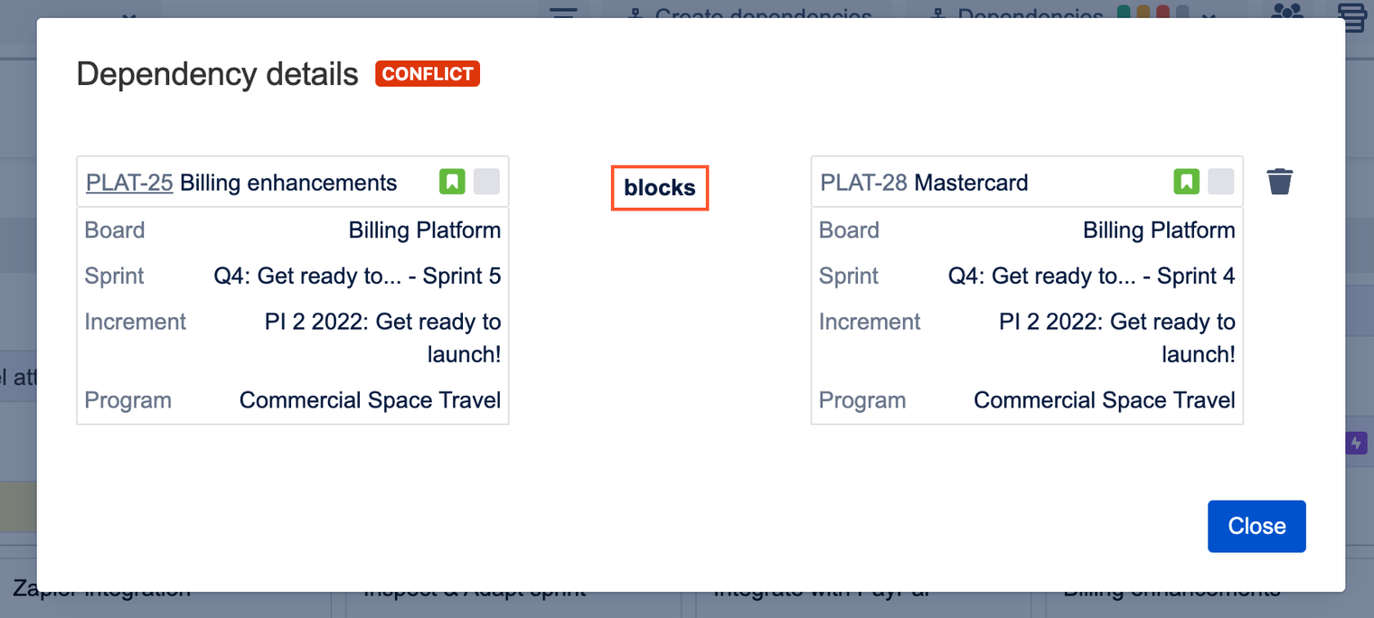Click the grey status square on PLAT-25
Image resolution: width=1374 pixels, height=618 pixels.
(486, 182)
